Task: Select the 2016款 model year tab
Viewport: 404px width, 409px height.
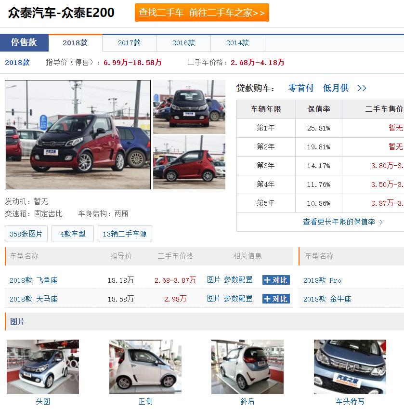Action: [183, 43]
